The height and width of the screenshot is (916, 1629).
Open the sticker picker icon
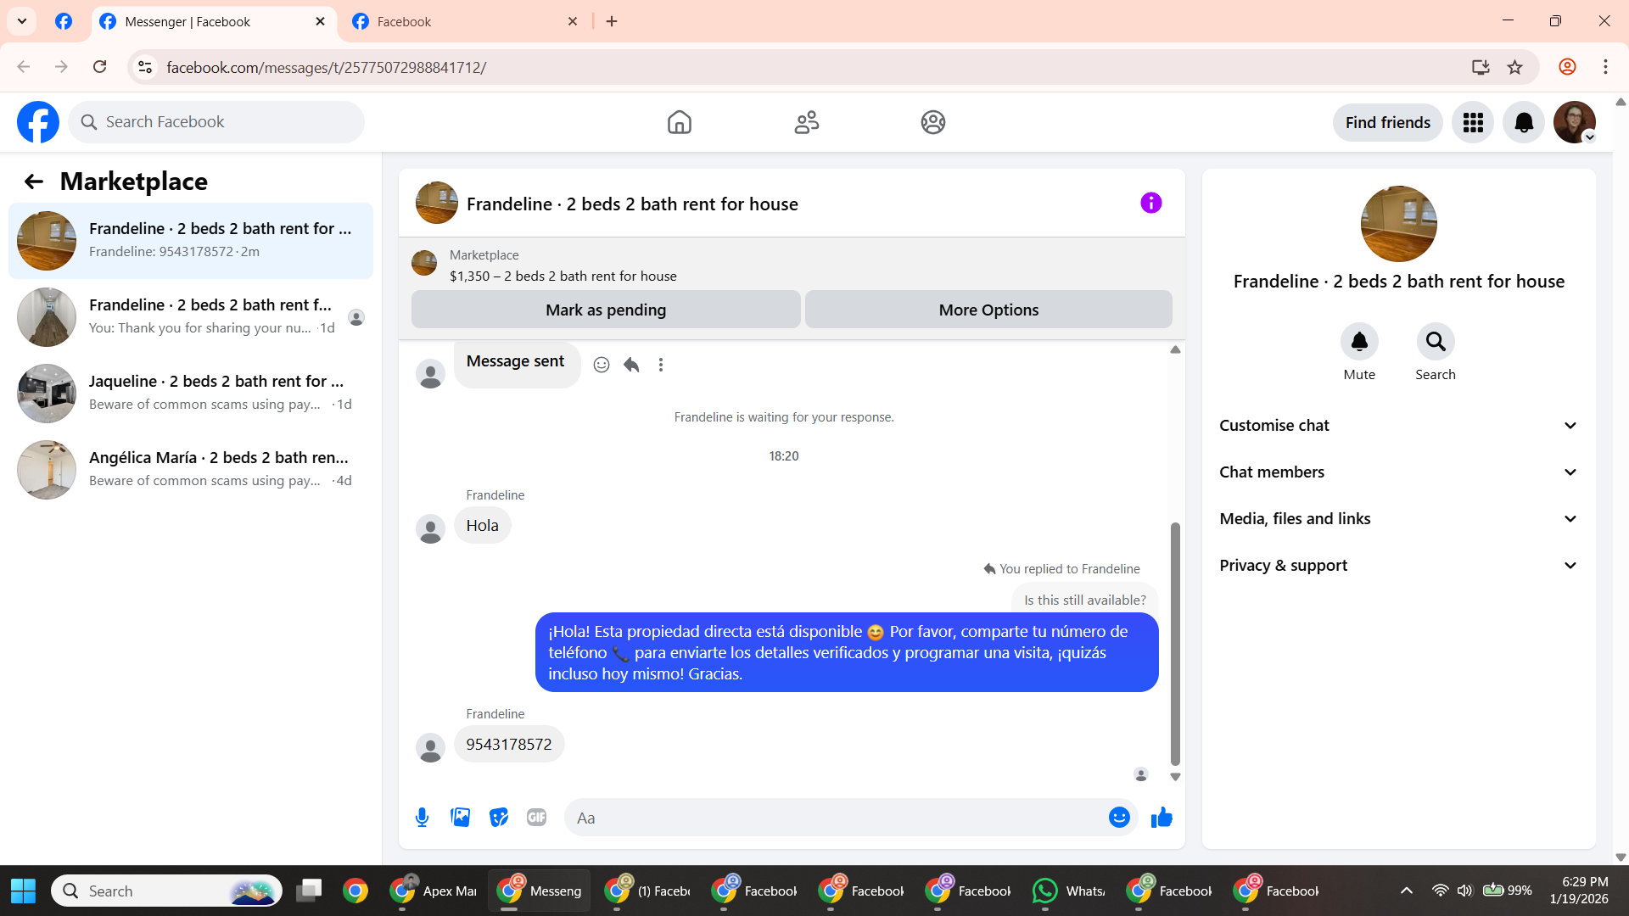coord(499,818)
